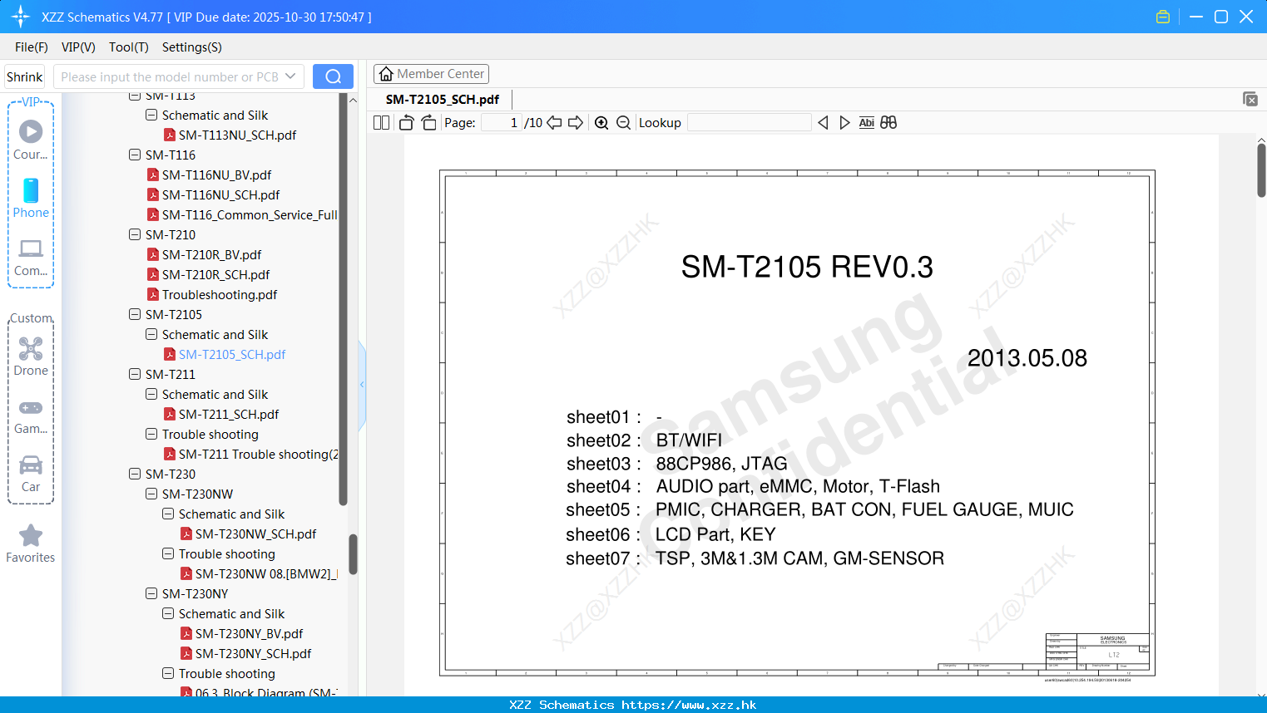Zoom out of the schematic page

pyautogui.click(x=623, y=123)
